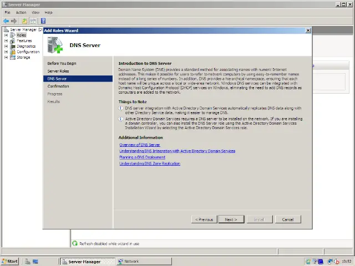
Task: Switch to Network taskbar button
Action: pos(144,262)
